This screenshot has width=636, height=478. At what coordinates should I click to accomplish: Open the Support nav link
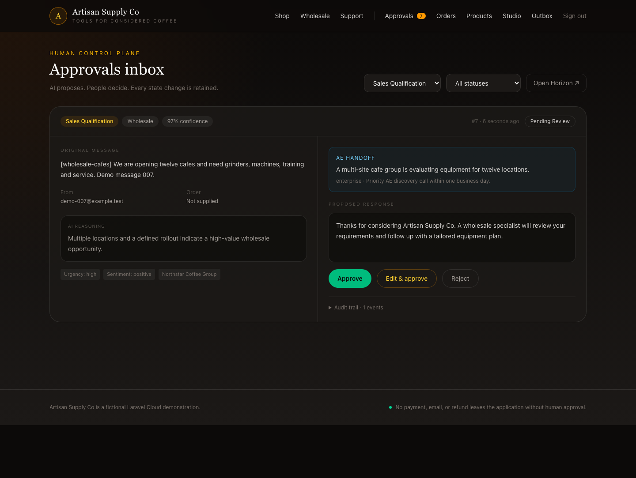pos(352,16)
